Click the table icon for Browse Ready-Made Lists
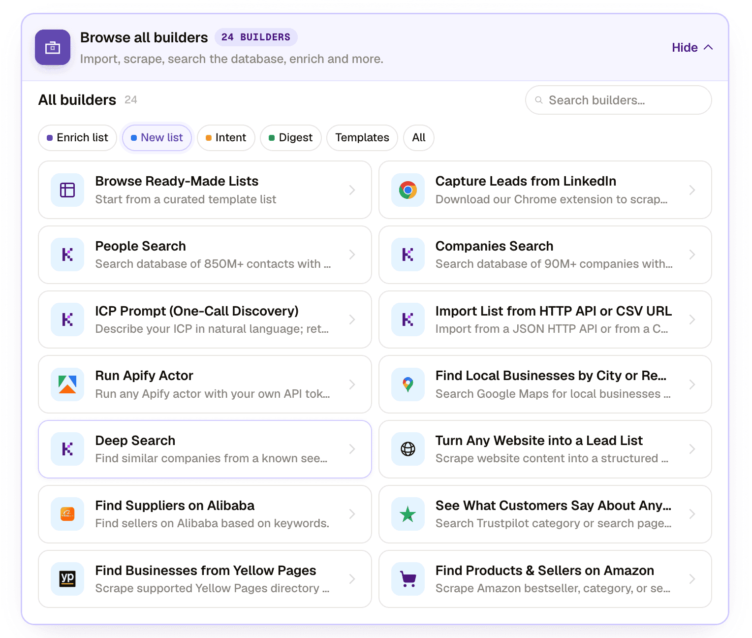This screenshot has width=752, height=638. coord(67,190)
